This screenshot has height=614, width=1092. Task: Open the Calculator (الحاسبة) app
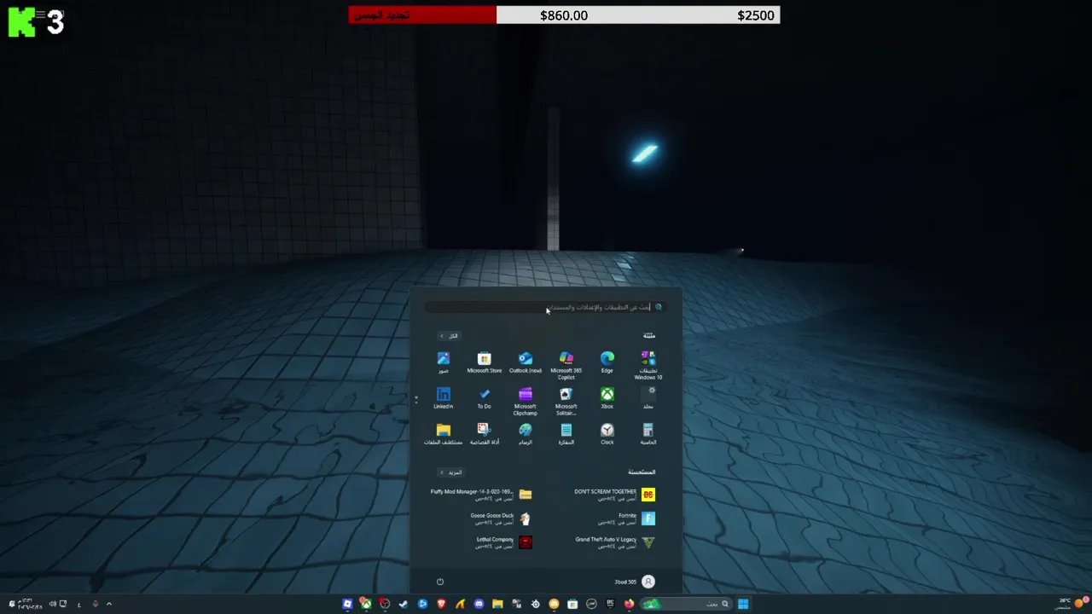pyautogui.click(x=648, y=435)
